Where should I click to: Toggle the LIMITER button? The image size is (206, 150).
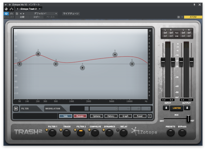(177, 108)
